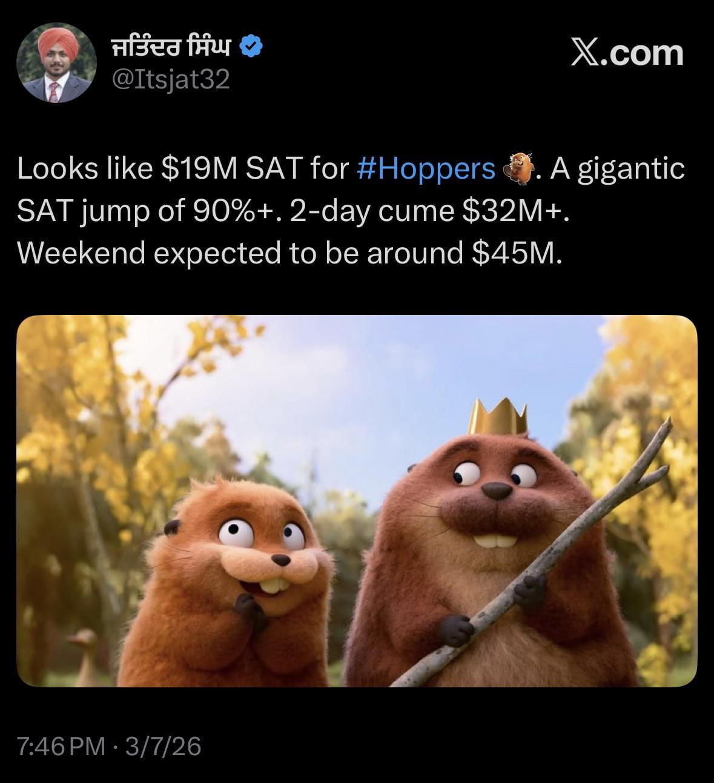Open the attached Hoppers movie image
The height and width of the screenshot is (783, 714).
pyautogui.click(x=357, y=500)
